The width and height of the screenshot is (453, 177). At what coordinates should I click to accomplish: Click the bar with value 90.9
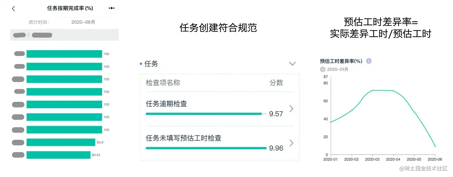coord(61,142)
